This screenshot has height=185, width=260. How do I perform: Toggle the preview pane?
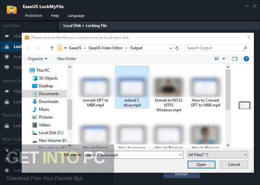point(234,59)
